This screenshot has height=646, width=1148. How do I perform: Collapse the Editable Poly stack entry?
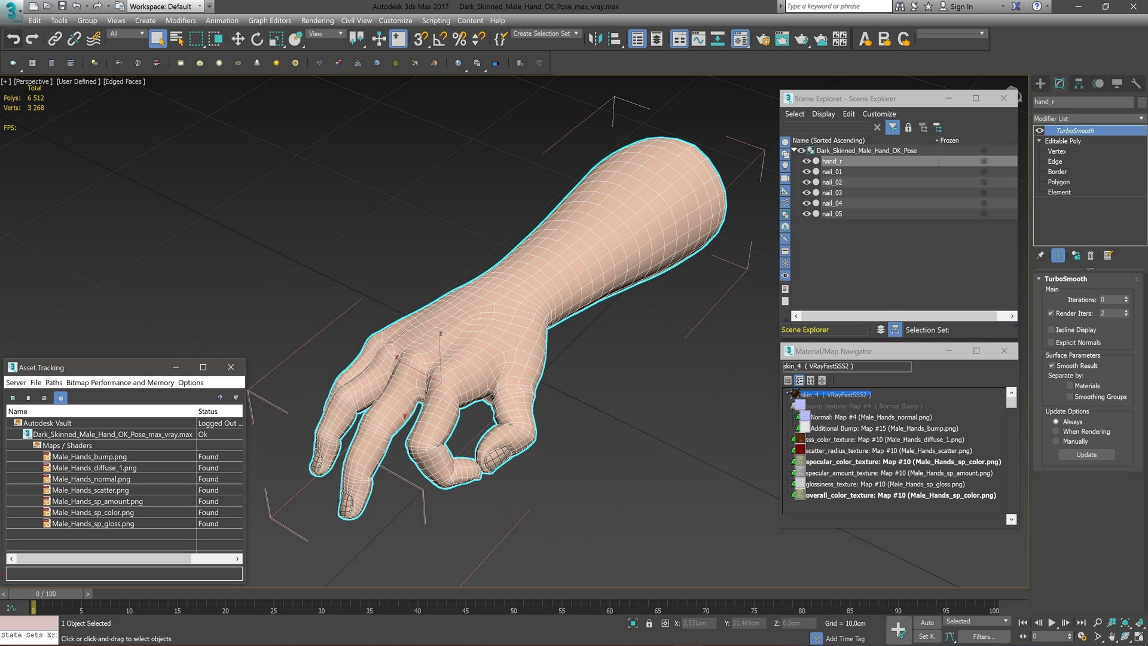[1039, 141]
